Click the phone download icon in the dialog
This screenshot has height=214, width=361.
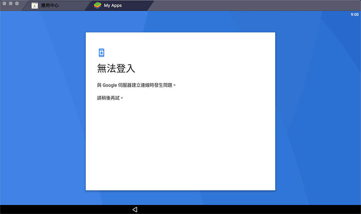[x=101, y=53]
